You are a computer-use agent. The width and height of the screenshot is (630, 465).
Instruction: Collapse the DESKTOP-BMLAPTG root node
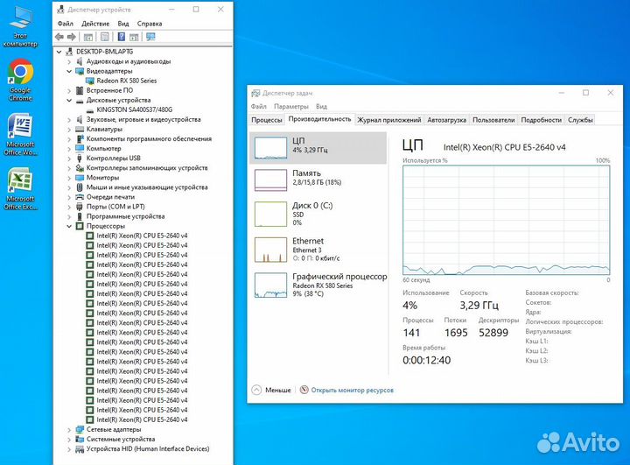click(x=59, y=52)
